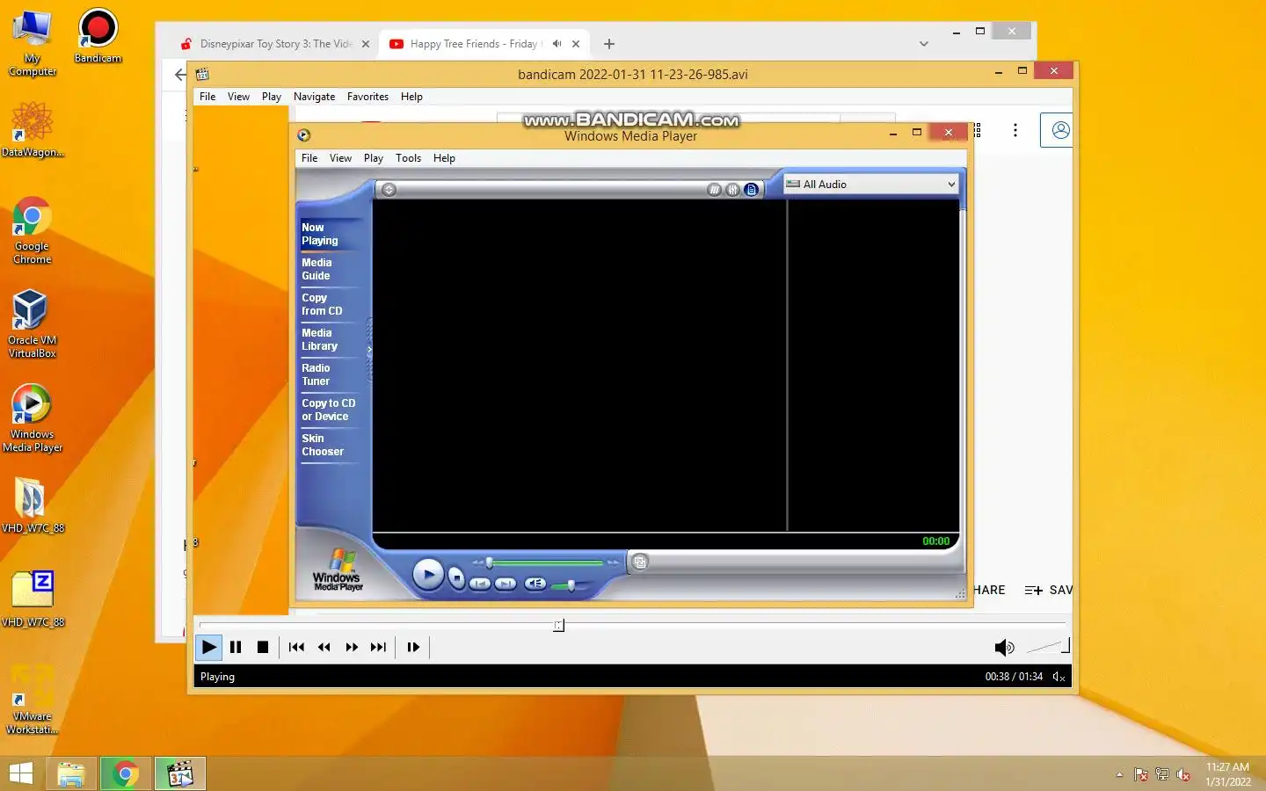The image size is (1266, 791).
Task: Close the Disneypixar Toy Story 3 tab
Action: pos(366,44)
